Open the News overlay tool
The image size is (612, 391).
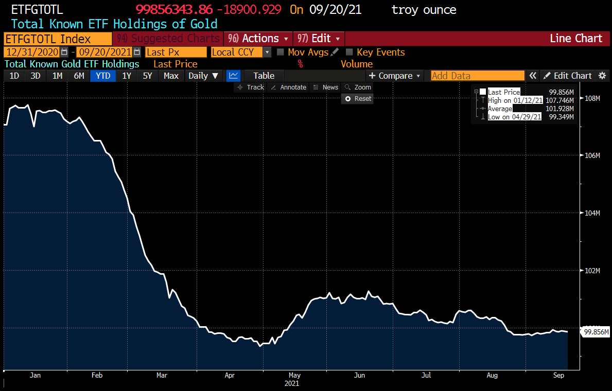(x=325, y=87)
